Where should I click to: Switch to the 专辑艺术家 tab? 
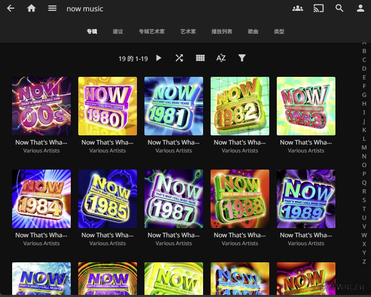pos(152,31)
